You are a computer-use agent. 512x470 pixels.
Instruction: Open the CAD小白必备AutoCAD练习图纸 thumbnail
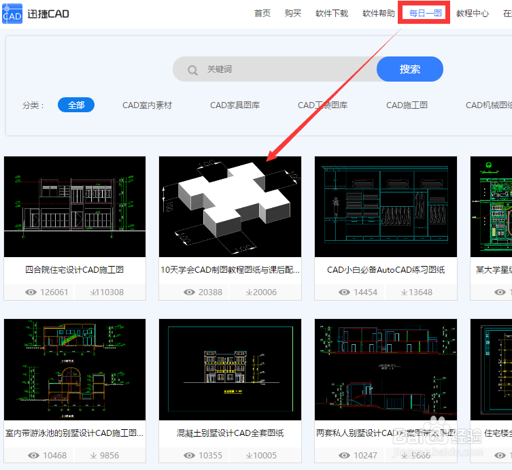(x=386, y=207)
